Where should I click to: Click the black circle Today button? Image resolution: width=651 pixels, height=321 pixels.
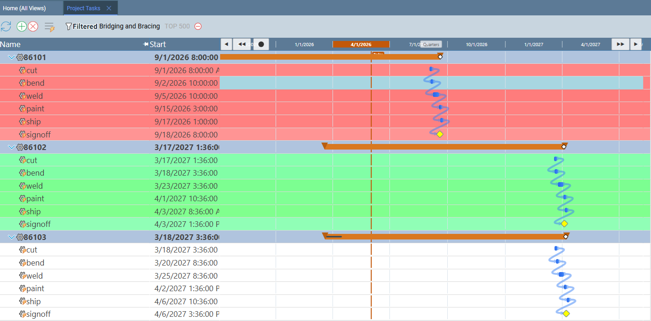tap(261, 44)
